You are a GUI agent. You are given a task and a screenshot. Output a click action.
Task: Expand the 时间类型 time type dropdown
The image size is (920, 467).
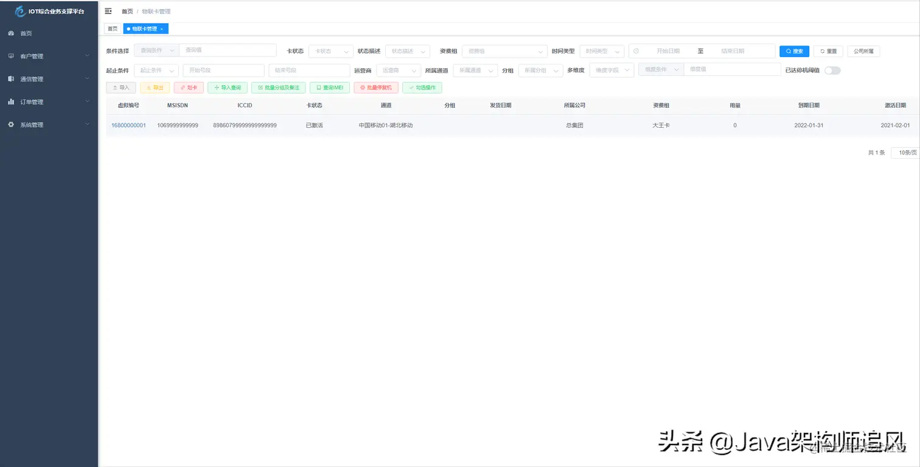point(601,51)
